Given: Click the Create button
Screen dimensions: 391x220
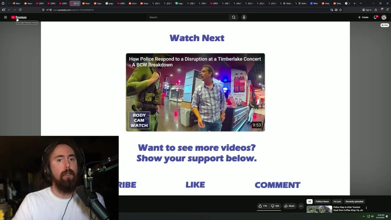Looking at the screenshot, I should (363, 17).
